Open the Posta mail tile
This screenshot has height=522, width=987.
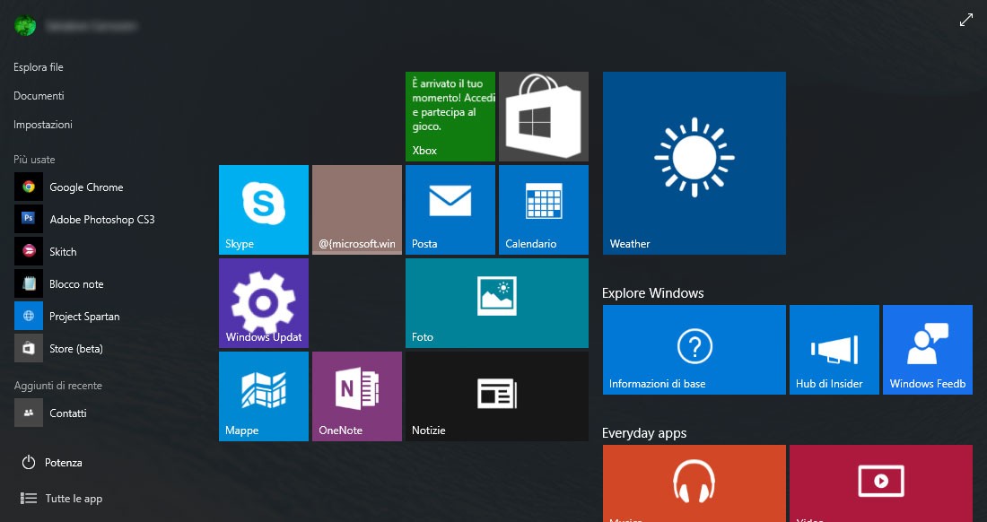(450, 210)
